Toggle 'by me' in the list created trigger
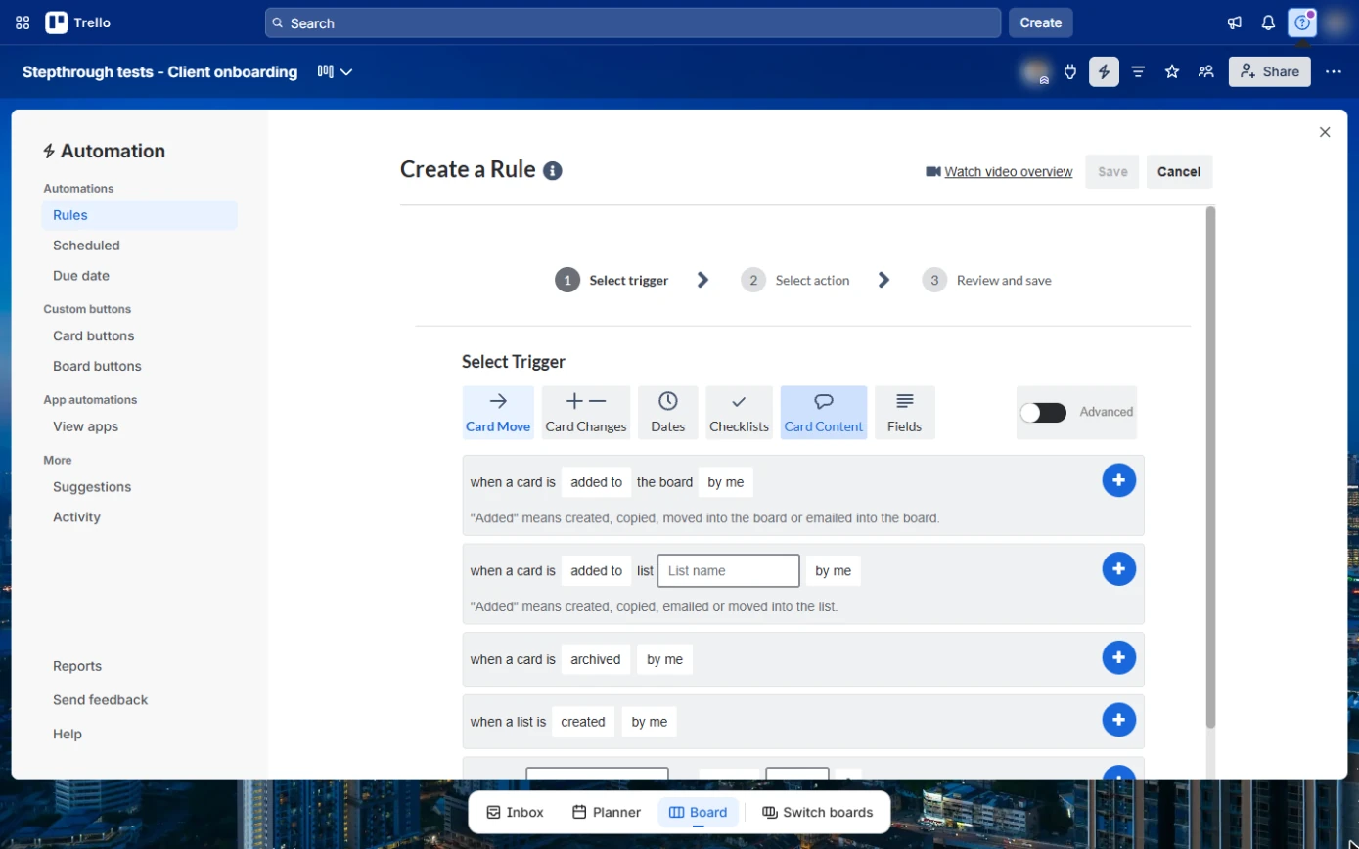Image resolution: width=1359 pixels, height=849 pixels. pos(649,722)
